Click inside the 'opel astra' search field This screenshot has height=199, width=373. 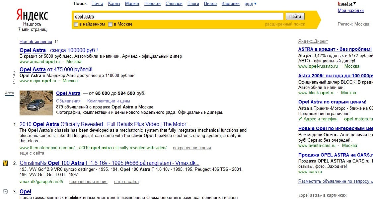click(178, 16)
